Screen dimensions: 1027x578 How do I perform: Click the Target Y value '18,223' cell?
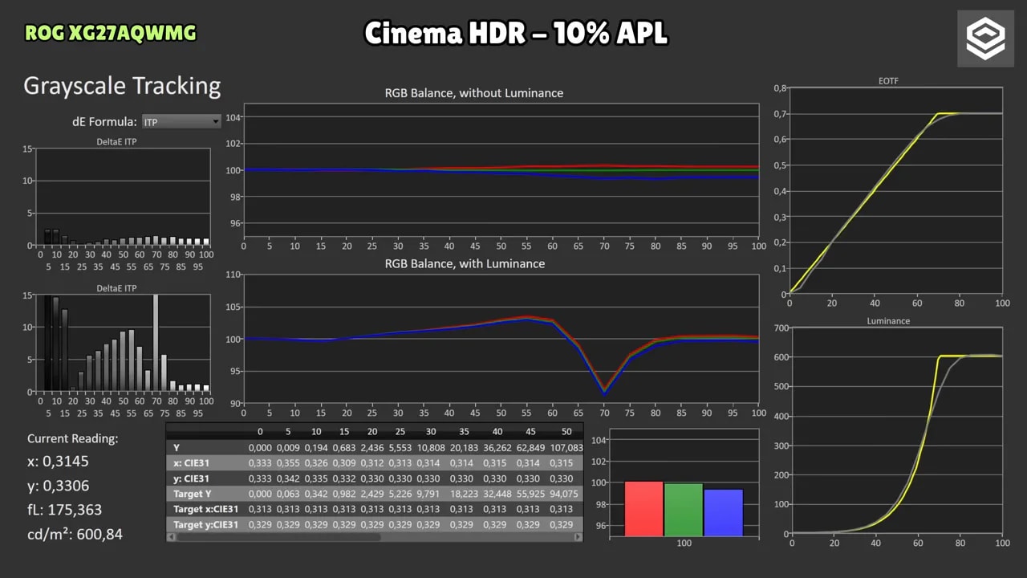[x=463, y=494]
